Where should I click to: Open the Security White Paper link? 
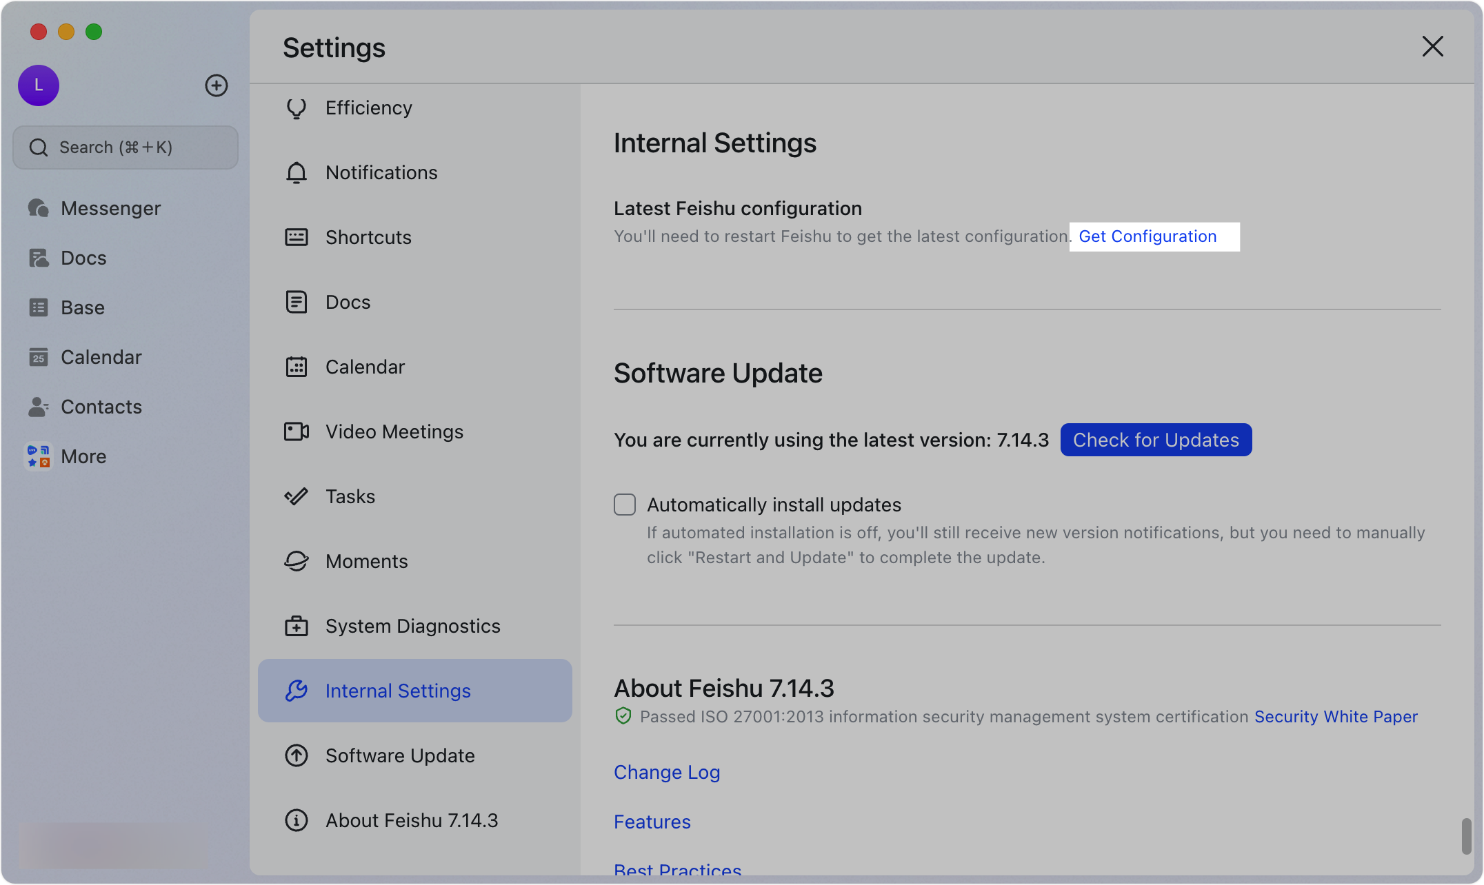point(1336,717)
